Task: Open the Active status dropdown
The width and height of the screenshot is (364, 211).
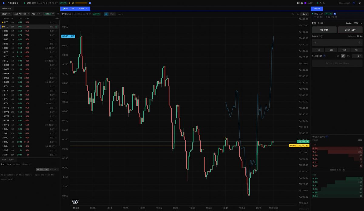Action: point(49,14)
